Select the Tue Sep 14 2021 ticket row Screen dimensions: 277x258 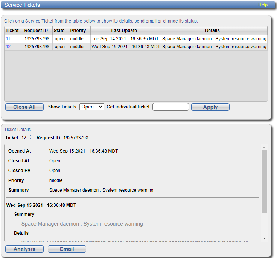(x=126, y=39)
